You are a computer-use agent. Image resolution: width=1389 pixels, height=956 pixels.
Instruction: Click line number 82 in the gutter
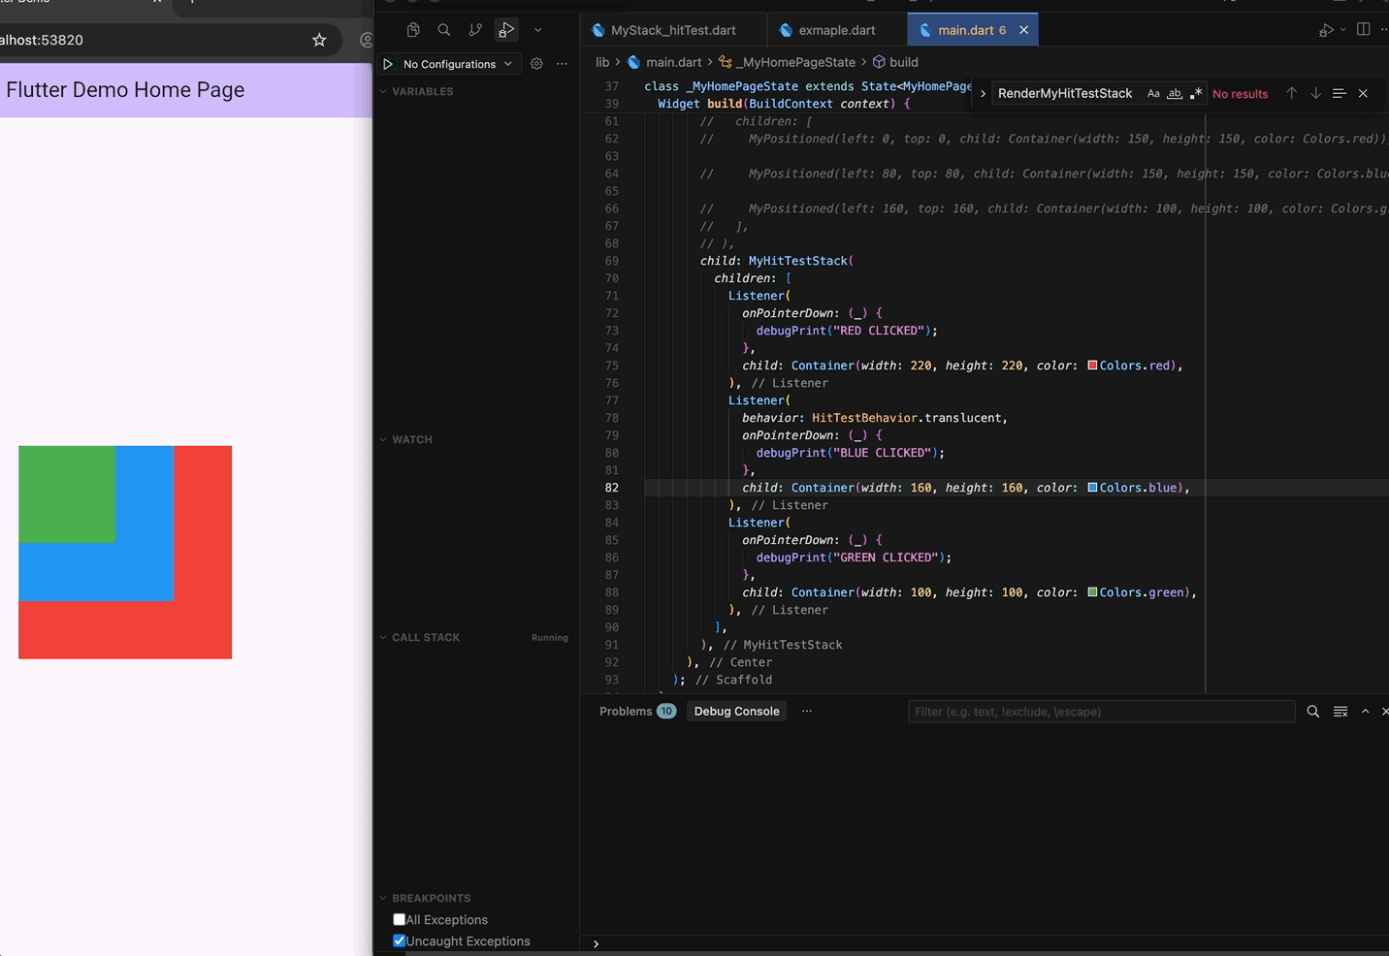(612, 488)
